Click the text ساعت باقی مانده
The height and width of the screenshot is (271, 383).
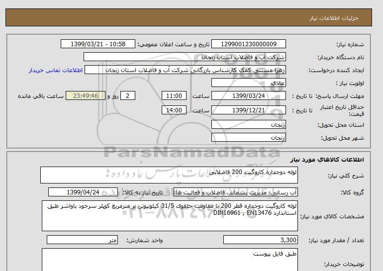(x=41, y=96)
